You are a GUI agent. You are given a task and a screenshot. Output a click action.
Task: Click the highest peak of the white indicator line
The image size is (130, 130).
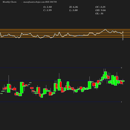(x=105, y=29)
